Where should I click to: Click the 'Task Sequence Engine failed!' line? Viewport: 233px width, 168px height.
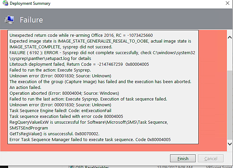pos(60,111)
